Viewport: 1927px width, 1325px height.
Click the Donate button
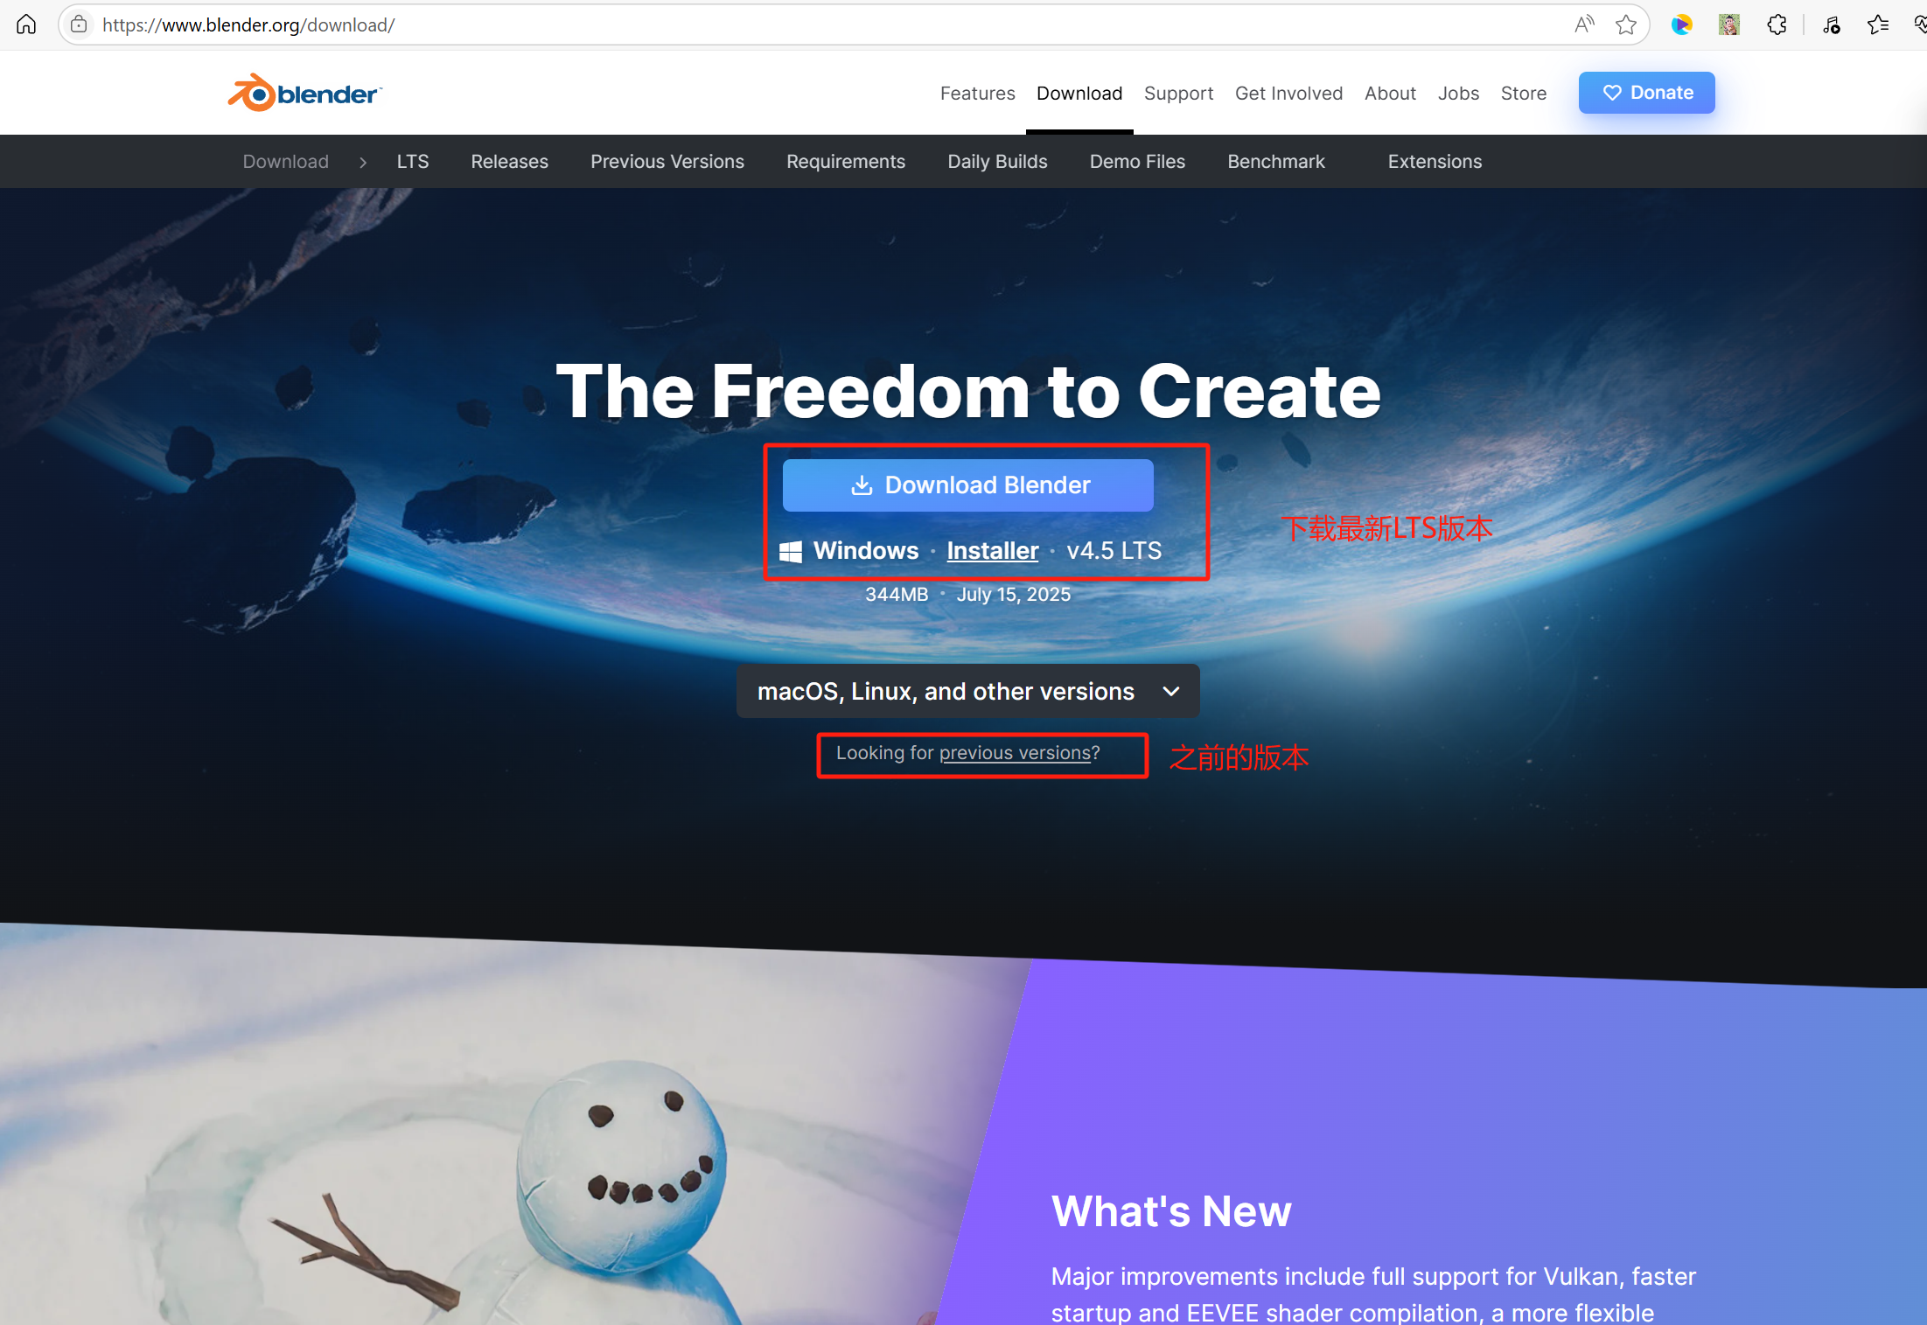coord(1646,93)
